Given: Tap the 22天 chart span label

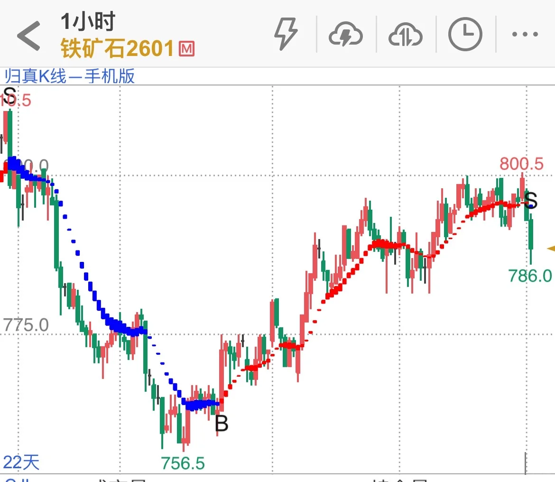Looking at the screenshot, I should (x=21, y=462).
